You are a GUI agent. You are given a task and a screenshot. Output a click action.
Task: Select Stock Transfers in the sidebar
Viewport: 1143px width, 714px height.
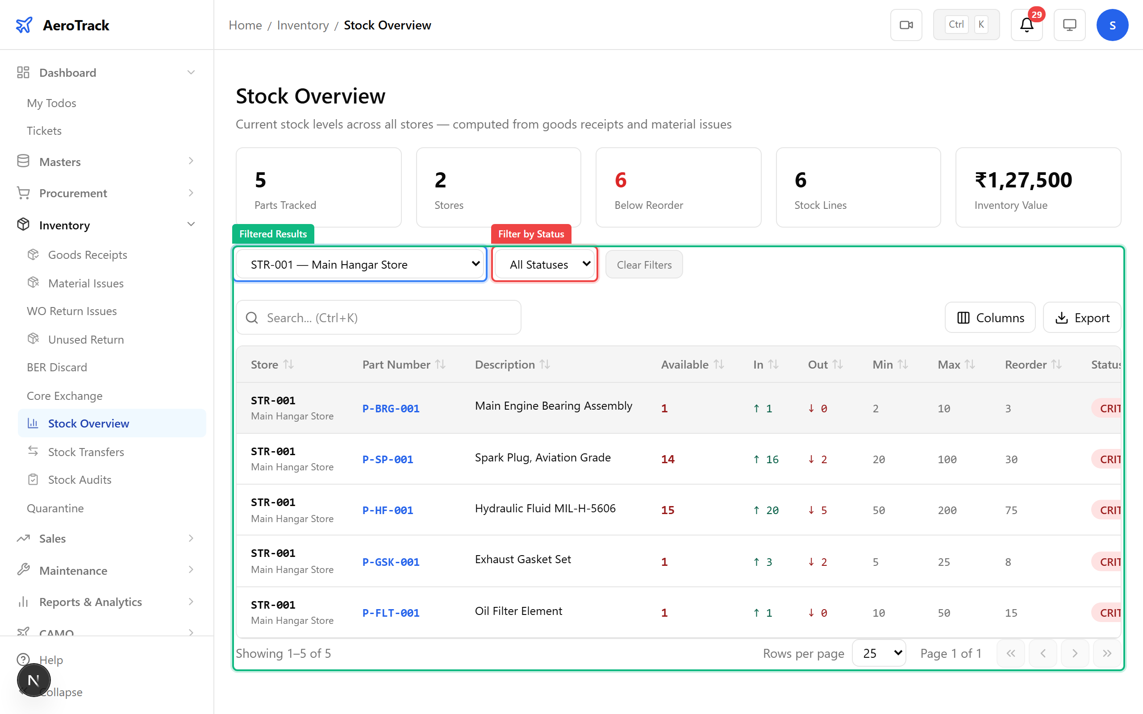tap(87, 452)
